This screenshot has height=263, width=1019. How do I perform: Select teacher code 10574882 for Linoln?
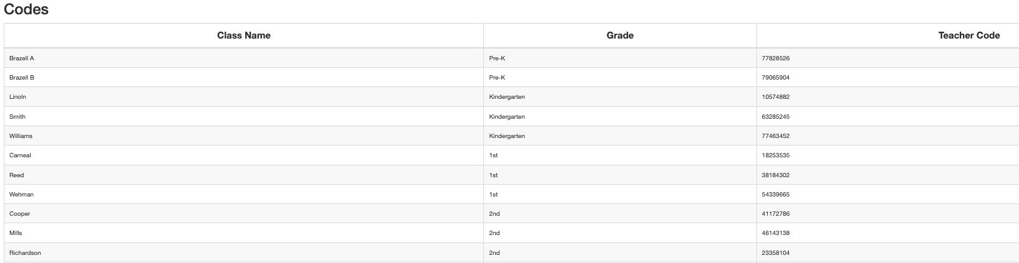(776, 97)
